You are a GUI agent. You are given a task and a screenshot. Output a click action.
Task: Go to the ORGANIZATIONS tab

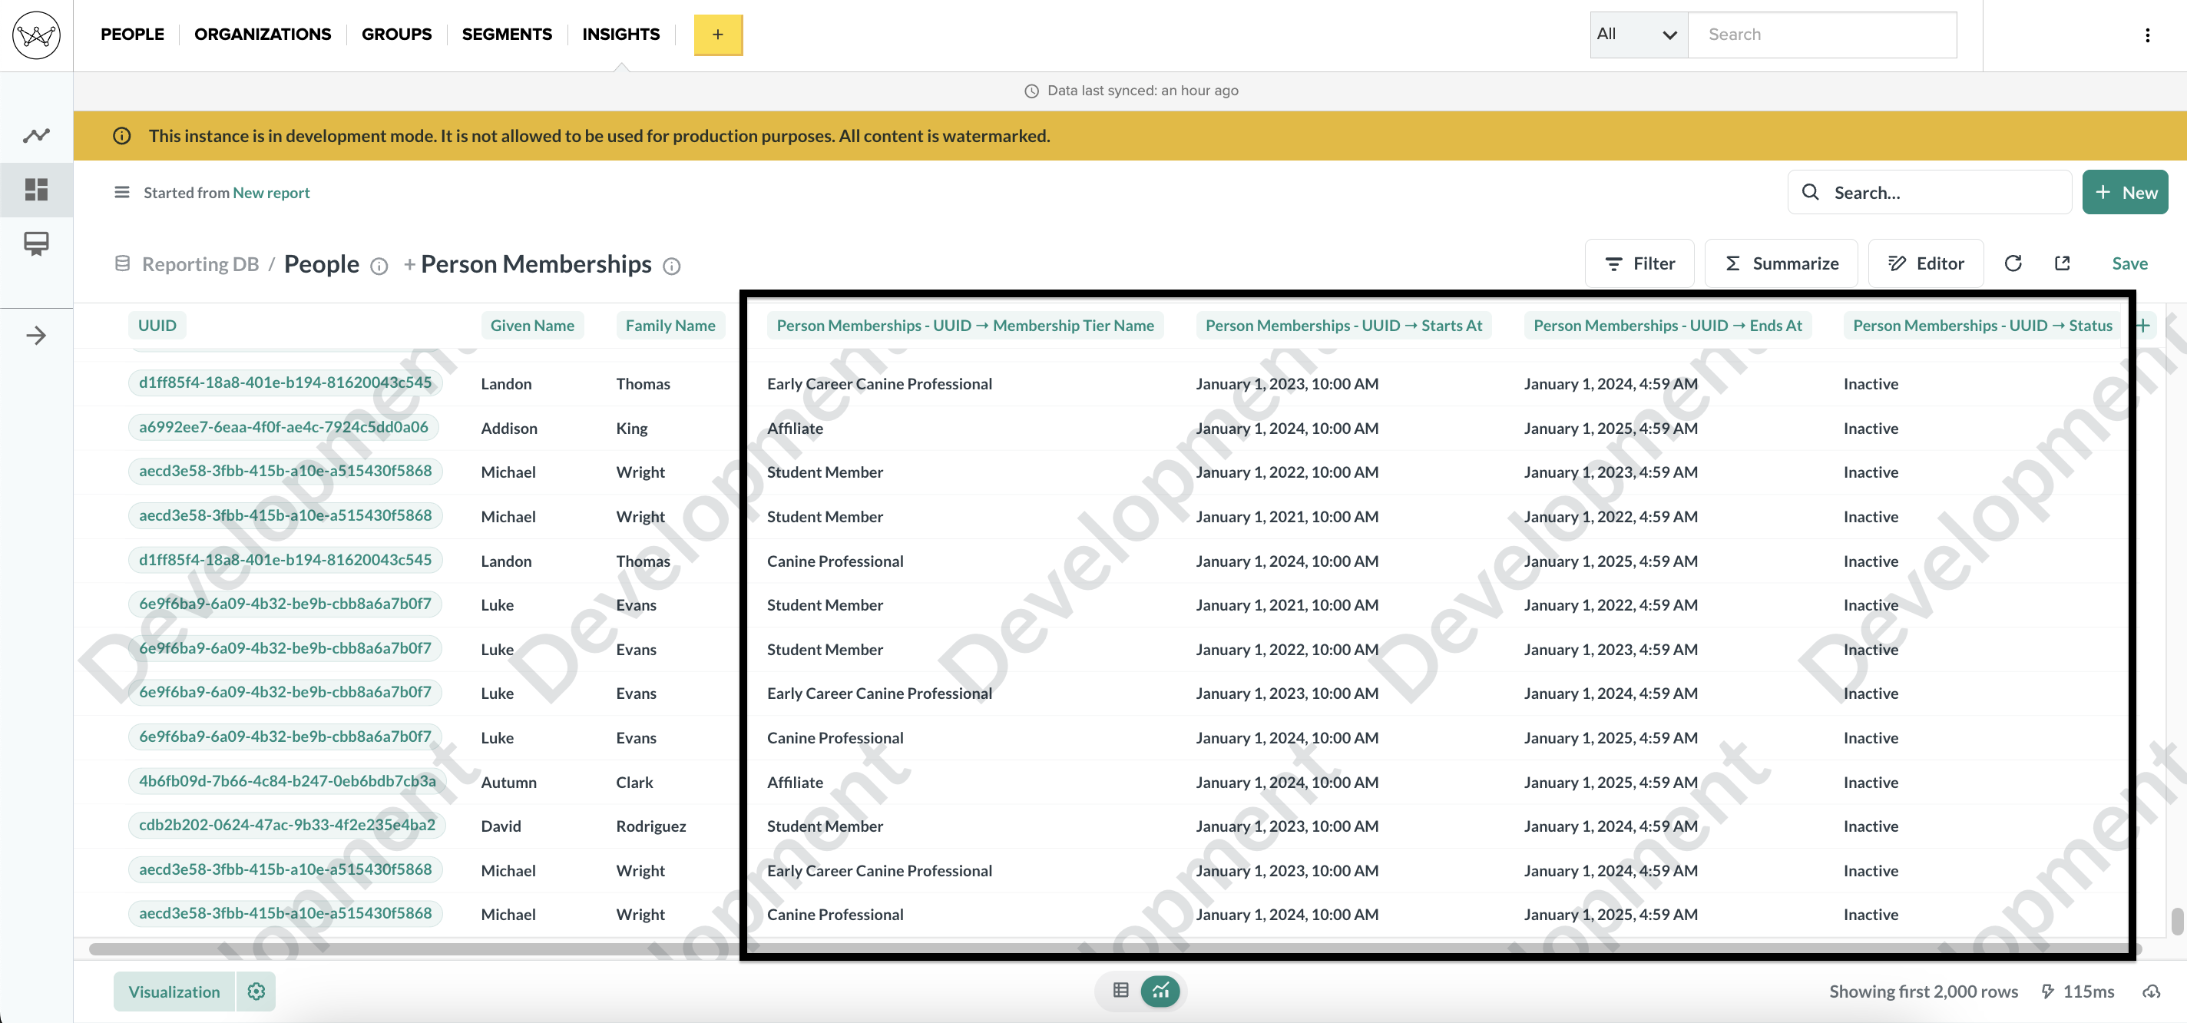pos(263,35)
